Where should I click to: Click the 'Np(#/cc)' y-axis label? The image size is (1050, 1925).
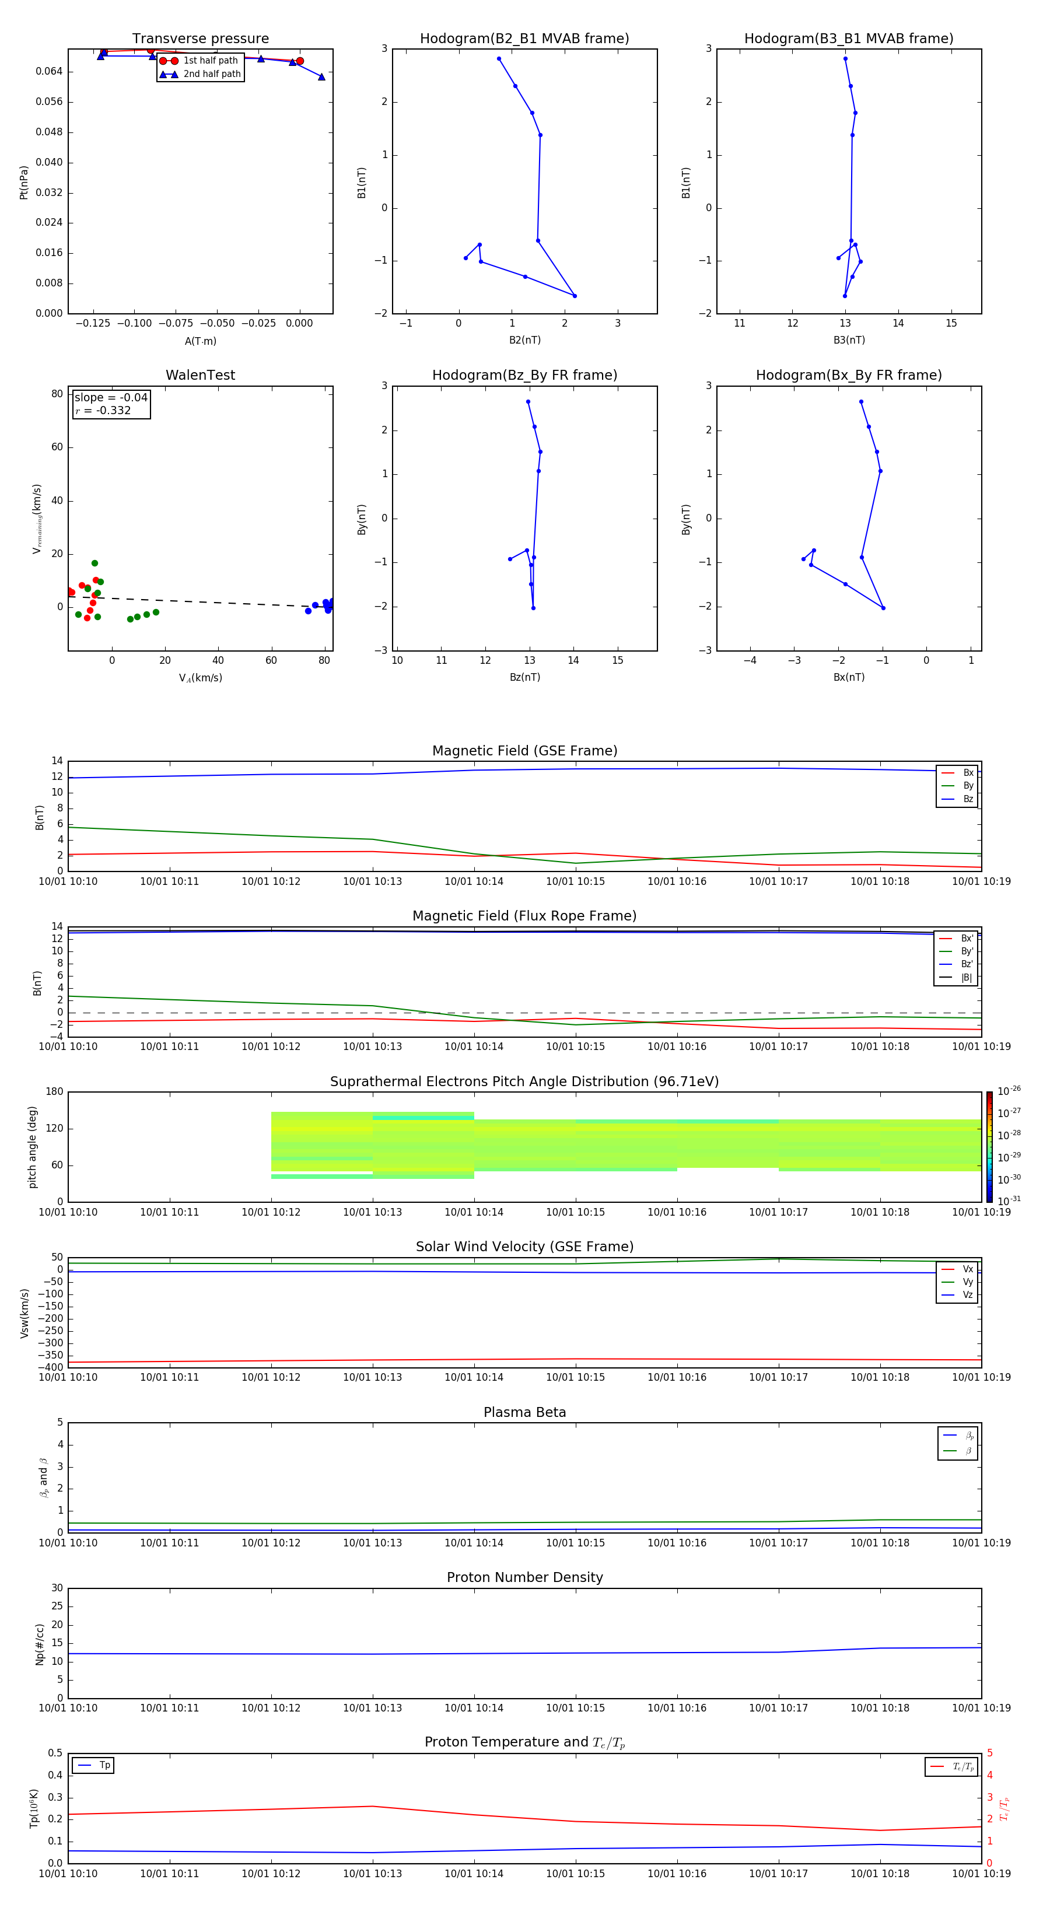tap(40, 1643)
